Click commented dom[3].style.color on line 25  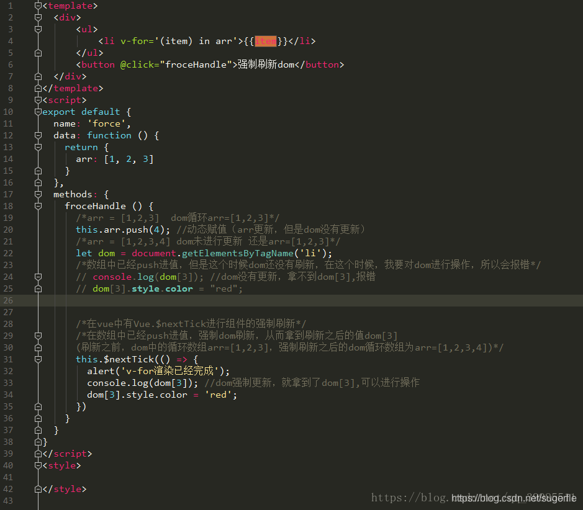coord(142,289)
